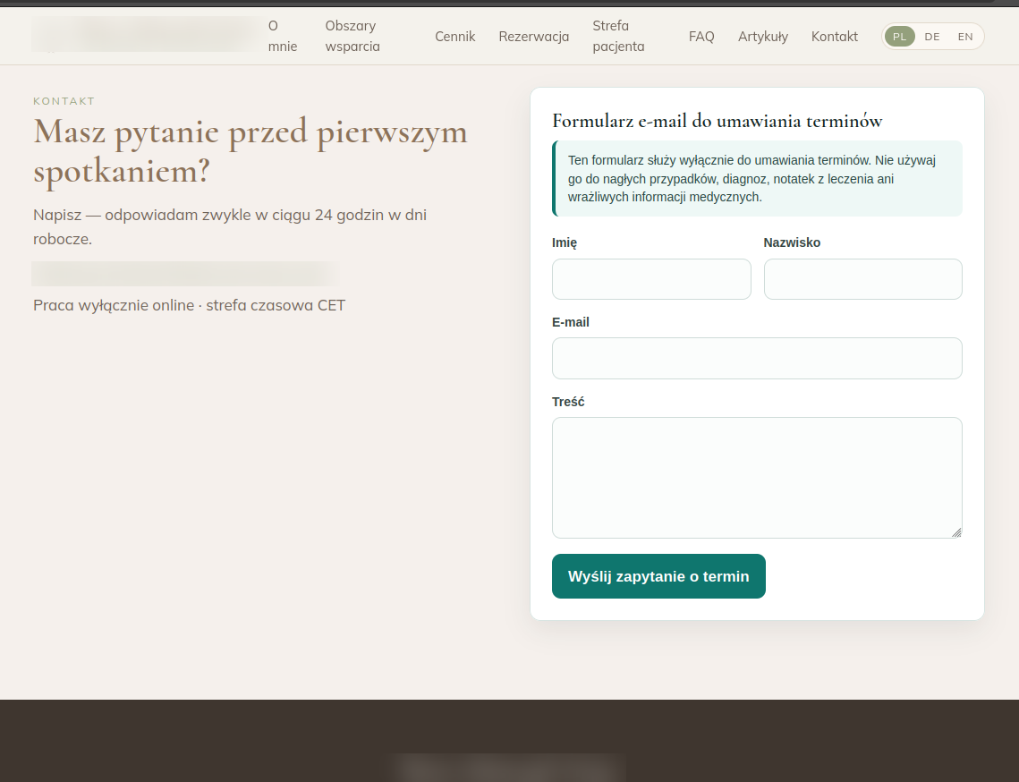1019x782 pixels.
Task: Click the E-mail field label
Action: pos(570,322)
